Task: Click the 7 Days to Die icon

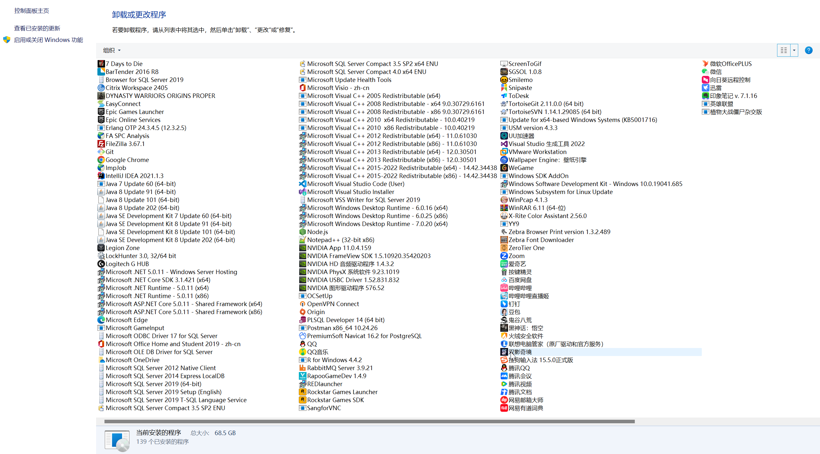Action: coord(101,64)
